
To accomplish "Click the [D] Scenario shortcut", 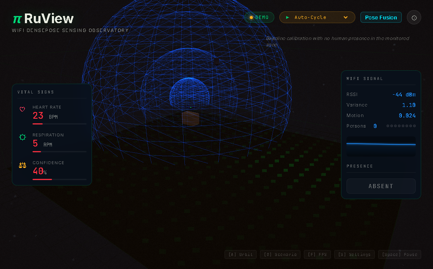I will [280, 254].
